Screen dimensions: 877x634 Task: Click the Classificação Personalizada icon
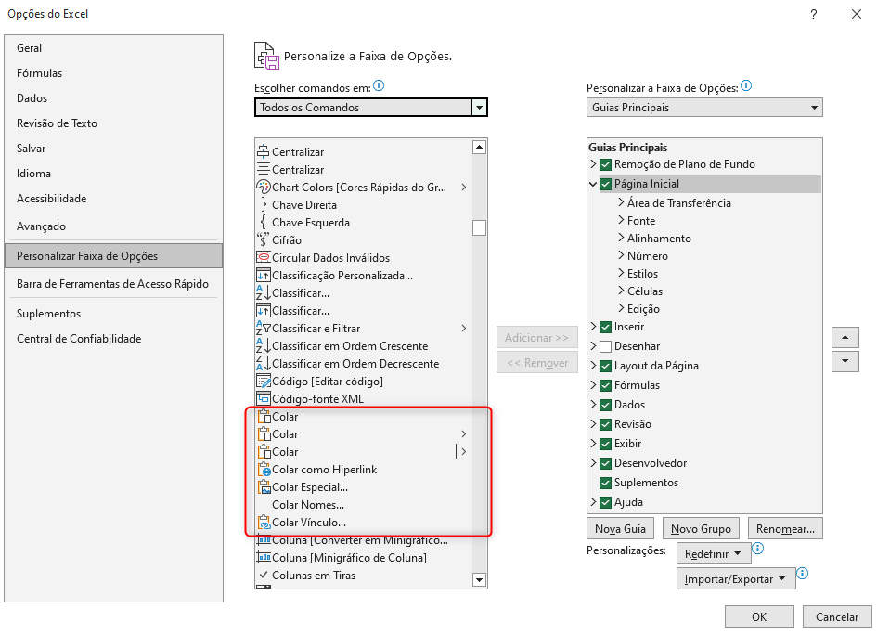click(x=263, y=276)
